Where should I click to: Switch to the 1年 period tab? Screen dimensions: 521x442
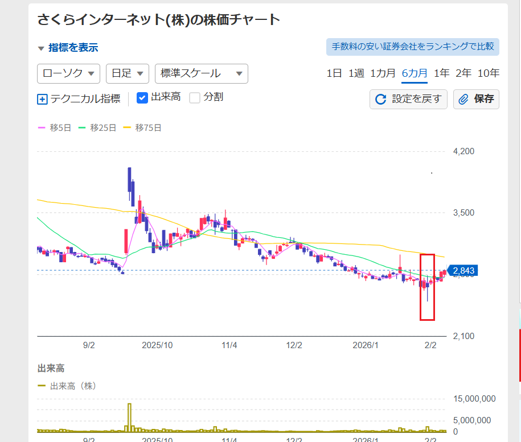[441, 73]
